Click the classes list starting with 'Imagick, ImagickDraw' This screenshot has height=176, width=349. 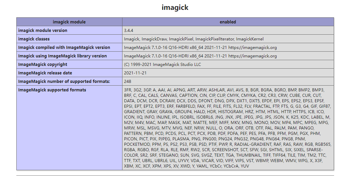click(194, 39)
